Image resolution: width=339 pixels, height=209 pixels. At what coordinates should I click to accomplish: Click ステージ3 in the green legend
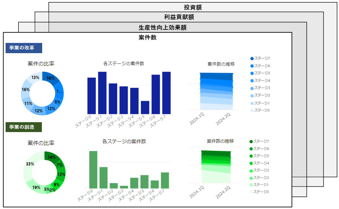(x=259, y=170)
